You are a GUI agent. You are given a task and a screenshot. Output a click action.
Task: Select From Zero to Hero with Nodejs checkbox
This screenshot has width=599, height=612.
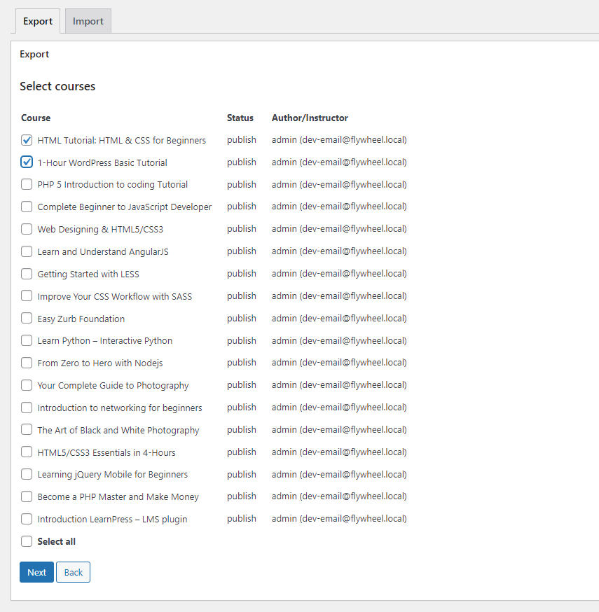[27, 363]
